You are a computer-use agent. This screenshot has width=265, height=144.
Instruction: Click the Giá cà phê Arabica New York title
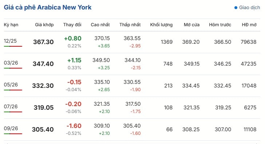pos(47,7)
